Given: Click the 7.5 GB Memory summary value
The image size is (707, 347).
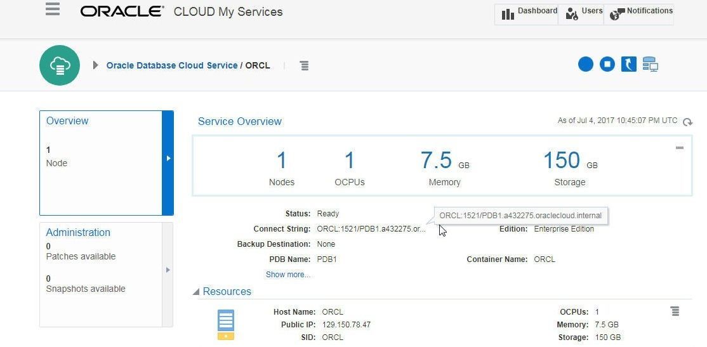Looking at the screenshot, I should [445, 160].
